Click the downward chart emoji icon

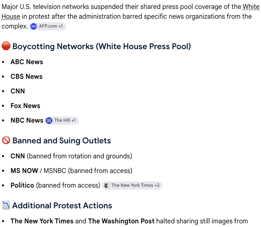pyautogui.click(x=6, y=205)
